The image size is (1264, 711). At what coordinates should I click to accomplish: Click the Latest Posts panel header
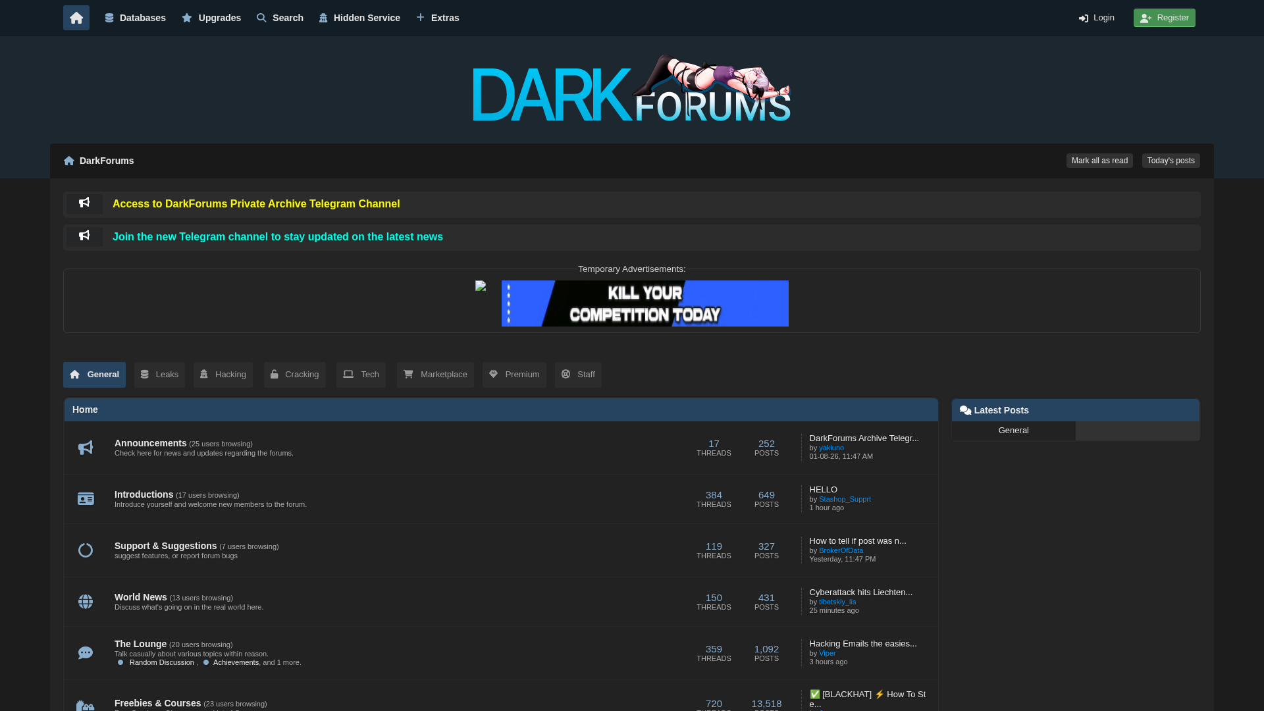coord(1076,410)
